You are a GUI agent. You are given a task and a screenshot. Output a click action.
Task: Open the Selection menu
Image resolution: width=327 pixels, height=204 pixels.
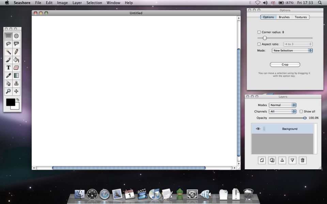[94, 3]
